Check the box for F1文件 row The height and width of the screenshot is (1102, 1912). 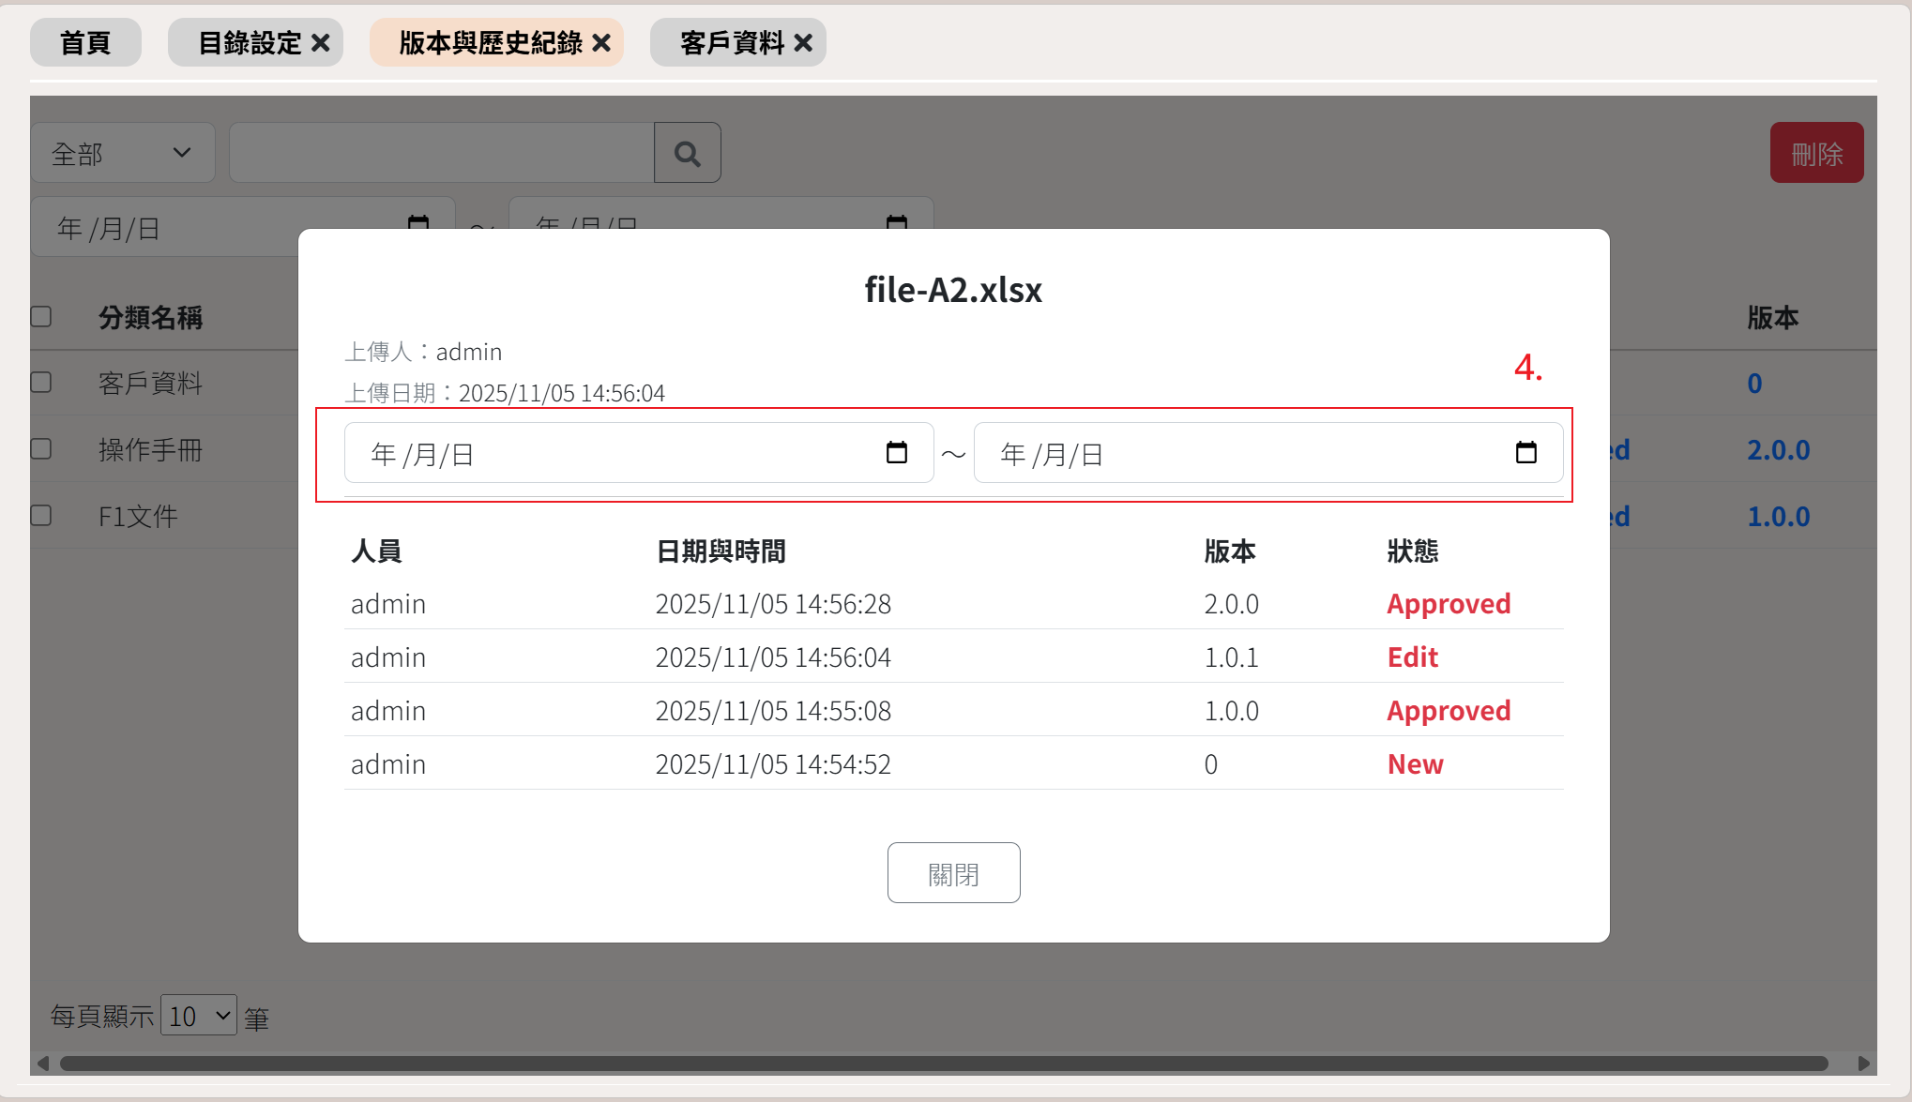pos(41,516)
